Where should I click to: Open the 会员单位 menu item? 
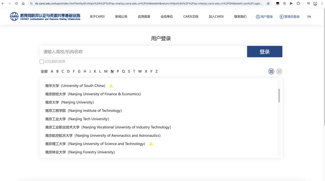click(x=167, y=17)
